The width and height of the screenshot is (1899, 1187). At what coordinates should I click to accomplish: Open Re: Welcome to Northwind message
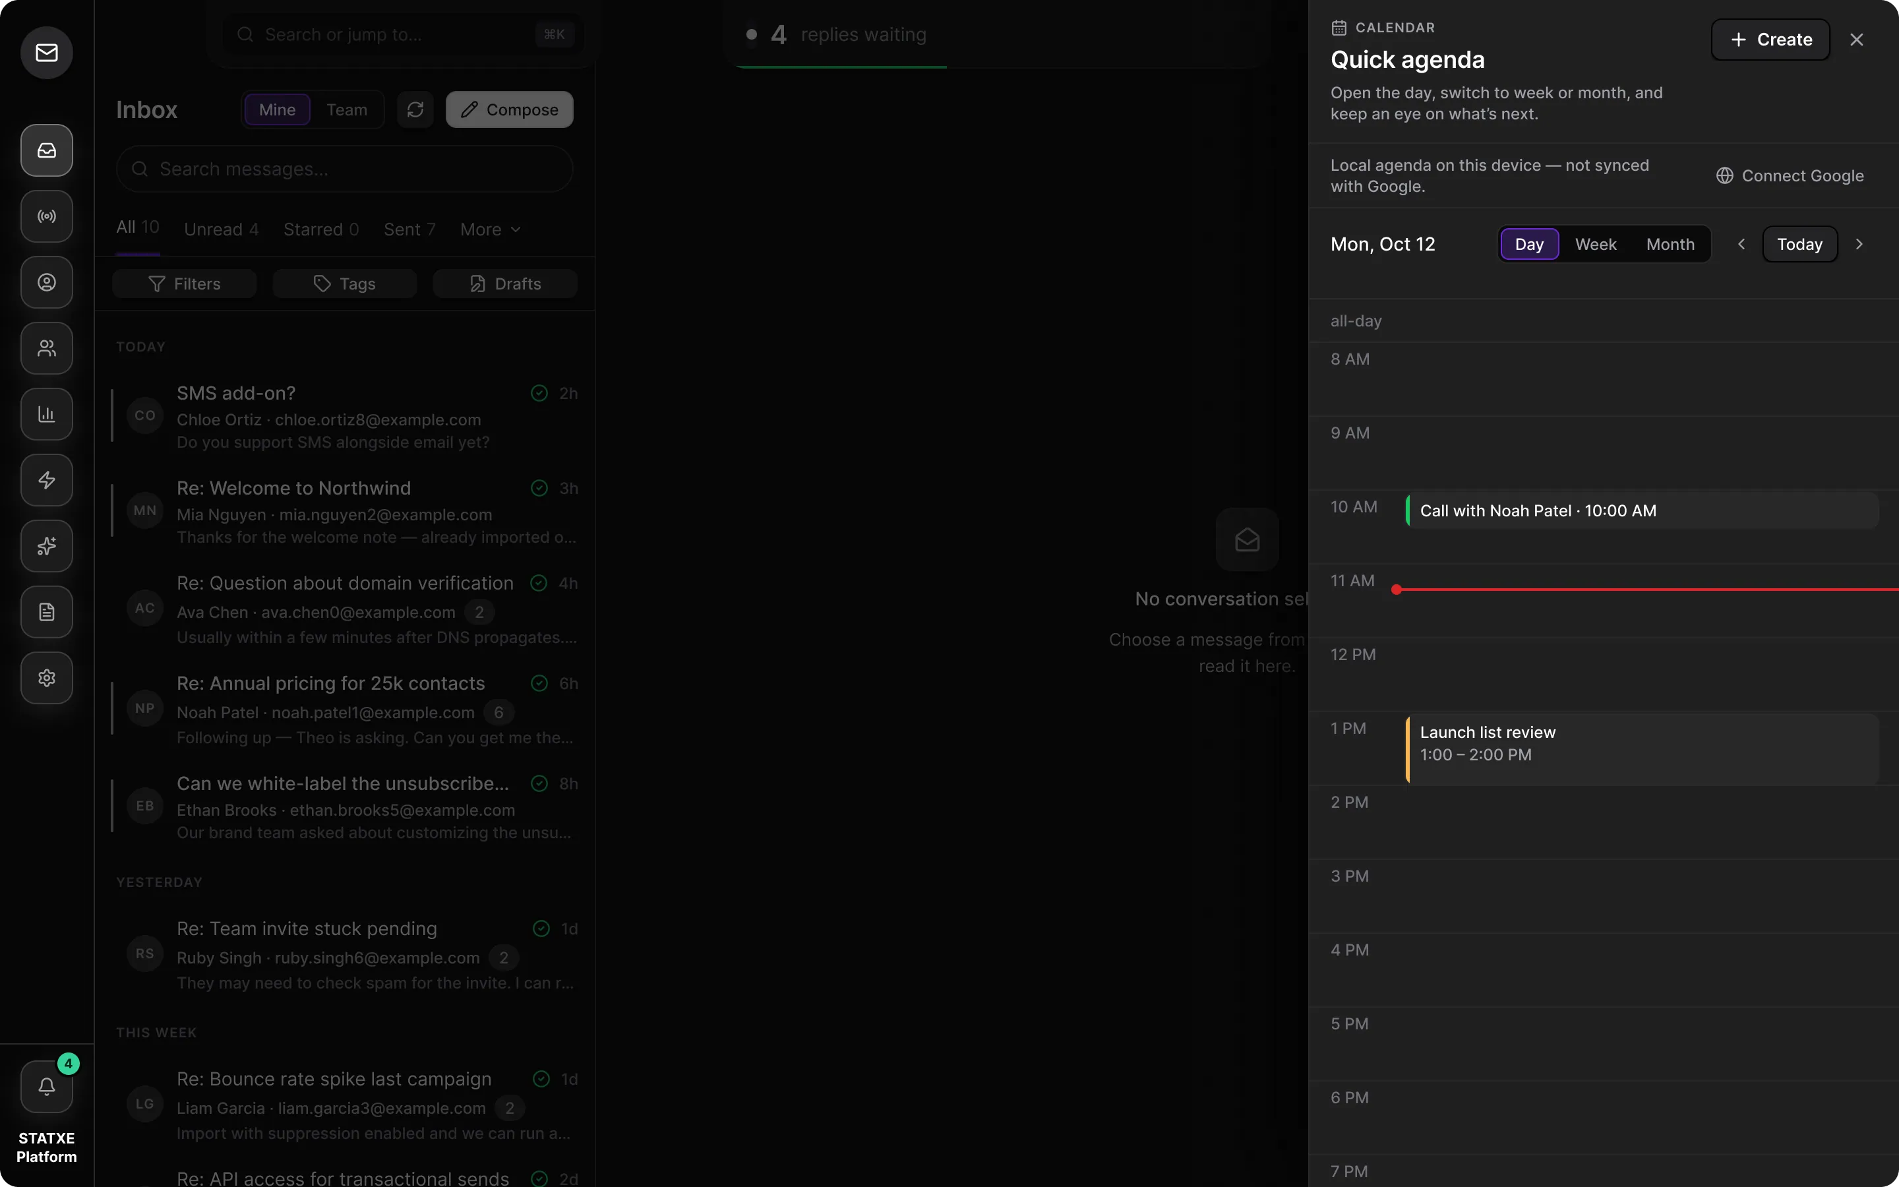[x=346, y=511]
